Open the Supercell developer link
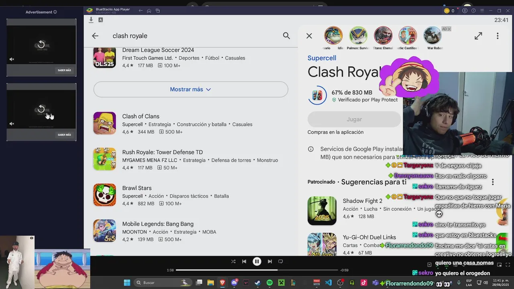 pyautogui.click(x=322, y=58)
